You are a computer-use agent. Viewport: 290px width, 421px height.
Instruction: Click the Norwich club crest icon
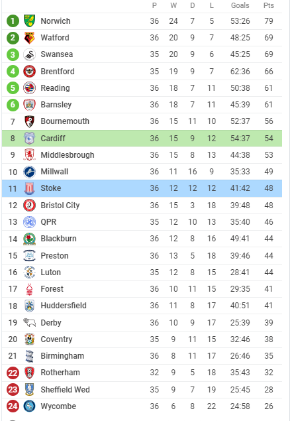[30, 21]
